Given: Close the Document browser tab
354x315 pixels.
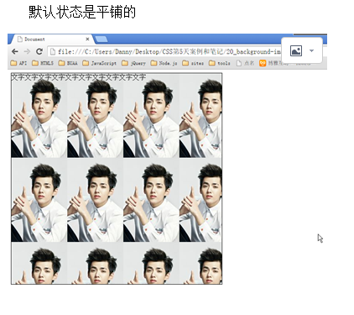Looking at the screenshot, I should pyautogui.click(x=87, y=39).
